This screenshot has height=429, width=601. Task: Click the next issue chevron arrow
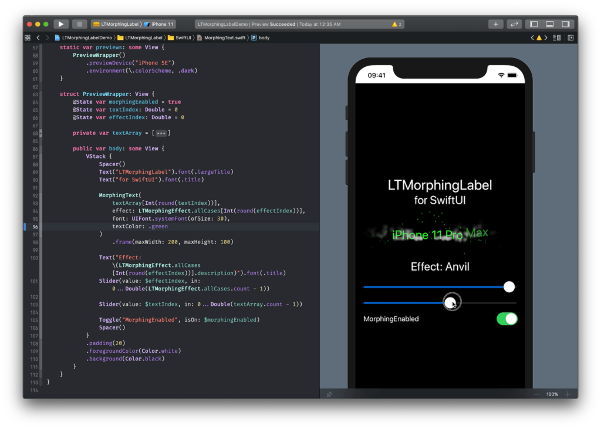click(546, 37)
